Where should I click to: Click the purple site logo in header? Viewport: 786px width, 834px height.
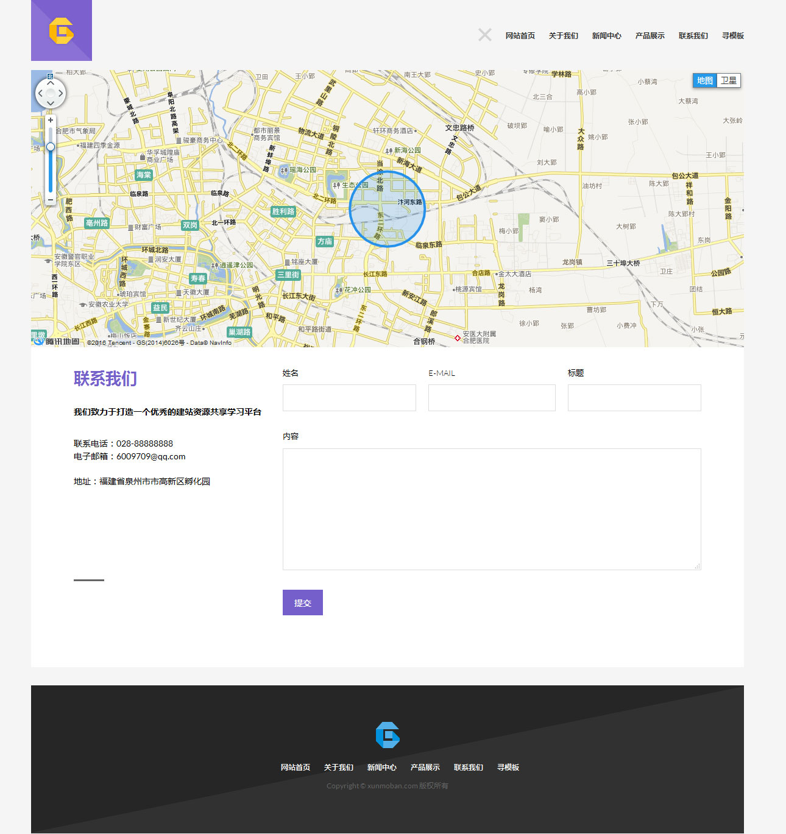(x=62, y=30)
